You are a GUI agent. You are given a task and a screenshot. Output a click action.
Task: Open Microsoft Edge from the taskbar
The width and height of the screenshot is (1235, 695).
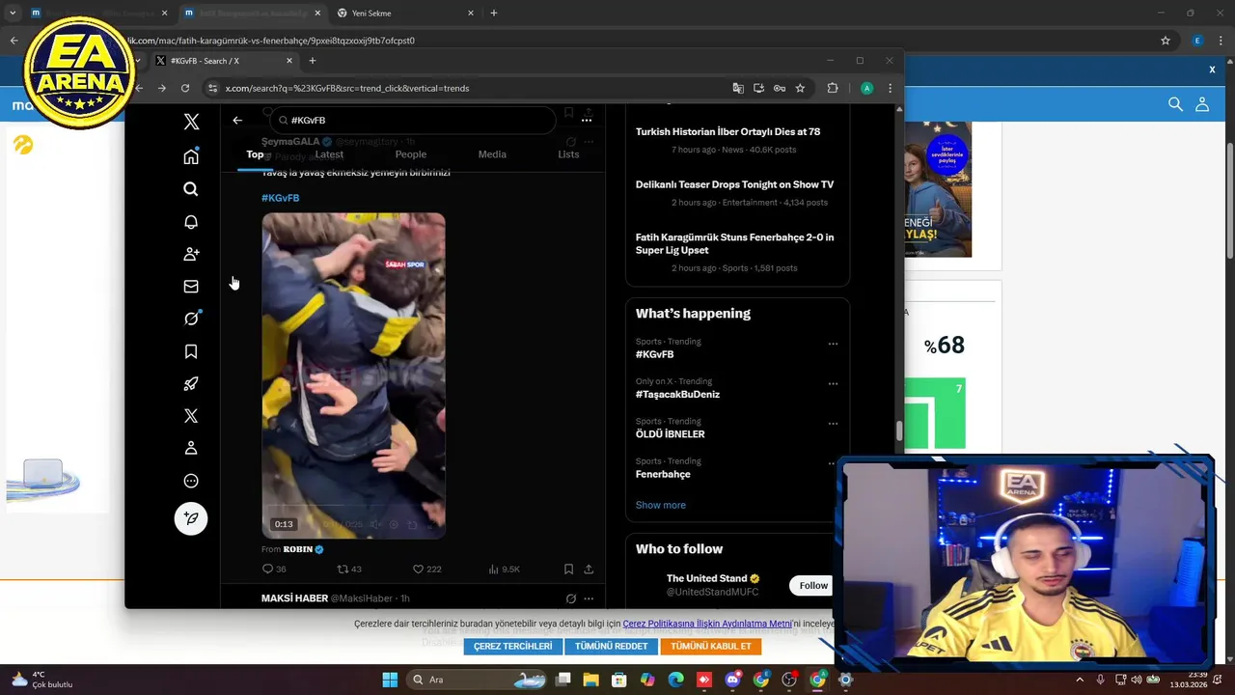676,680
